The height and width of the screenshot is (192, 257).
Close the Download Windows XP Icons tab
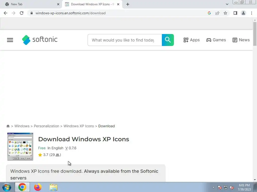click(118, 4)
